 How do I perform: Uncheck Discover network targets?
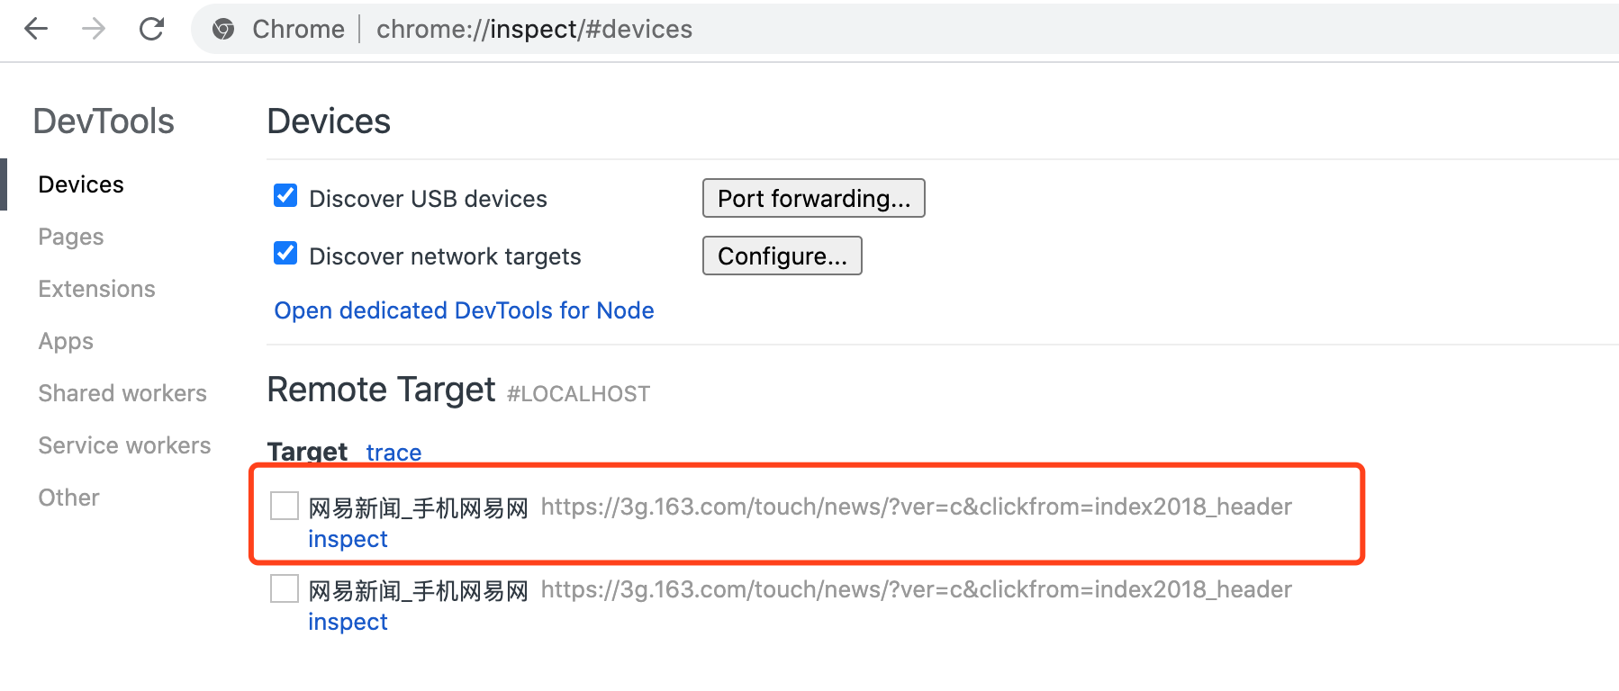coord(285,254)
